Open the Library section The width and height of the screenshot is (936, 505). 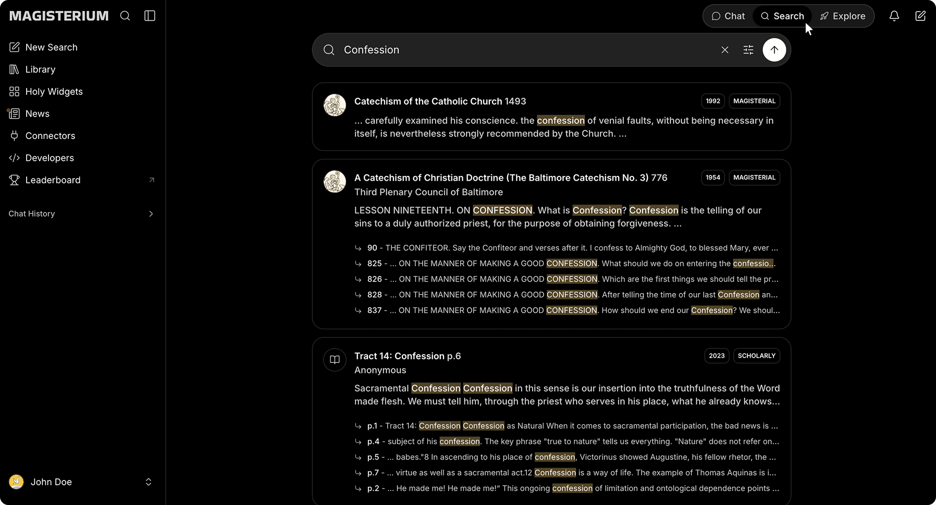click(x=40, y=69)
